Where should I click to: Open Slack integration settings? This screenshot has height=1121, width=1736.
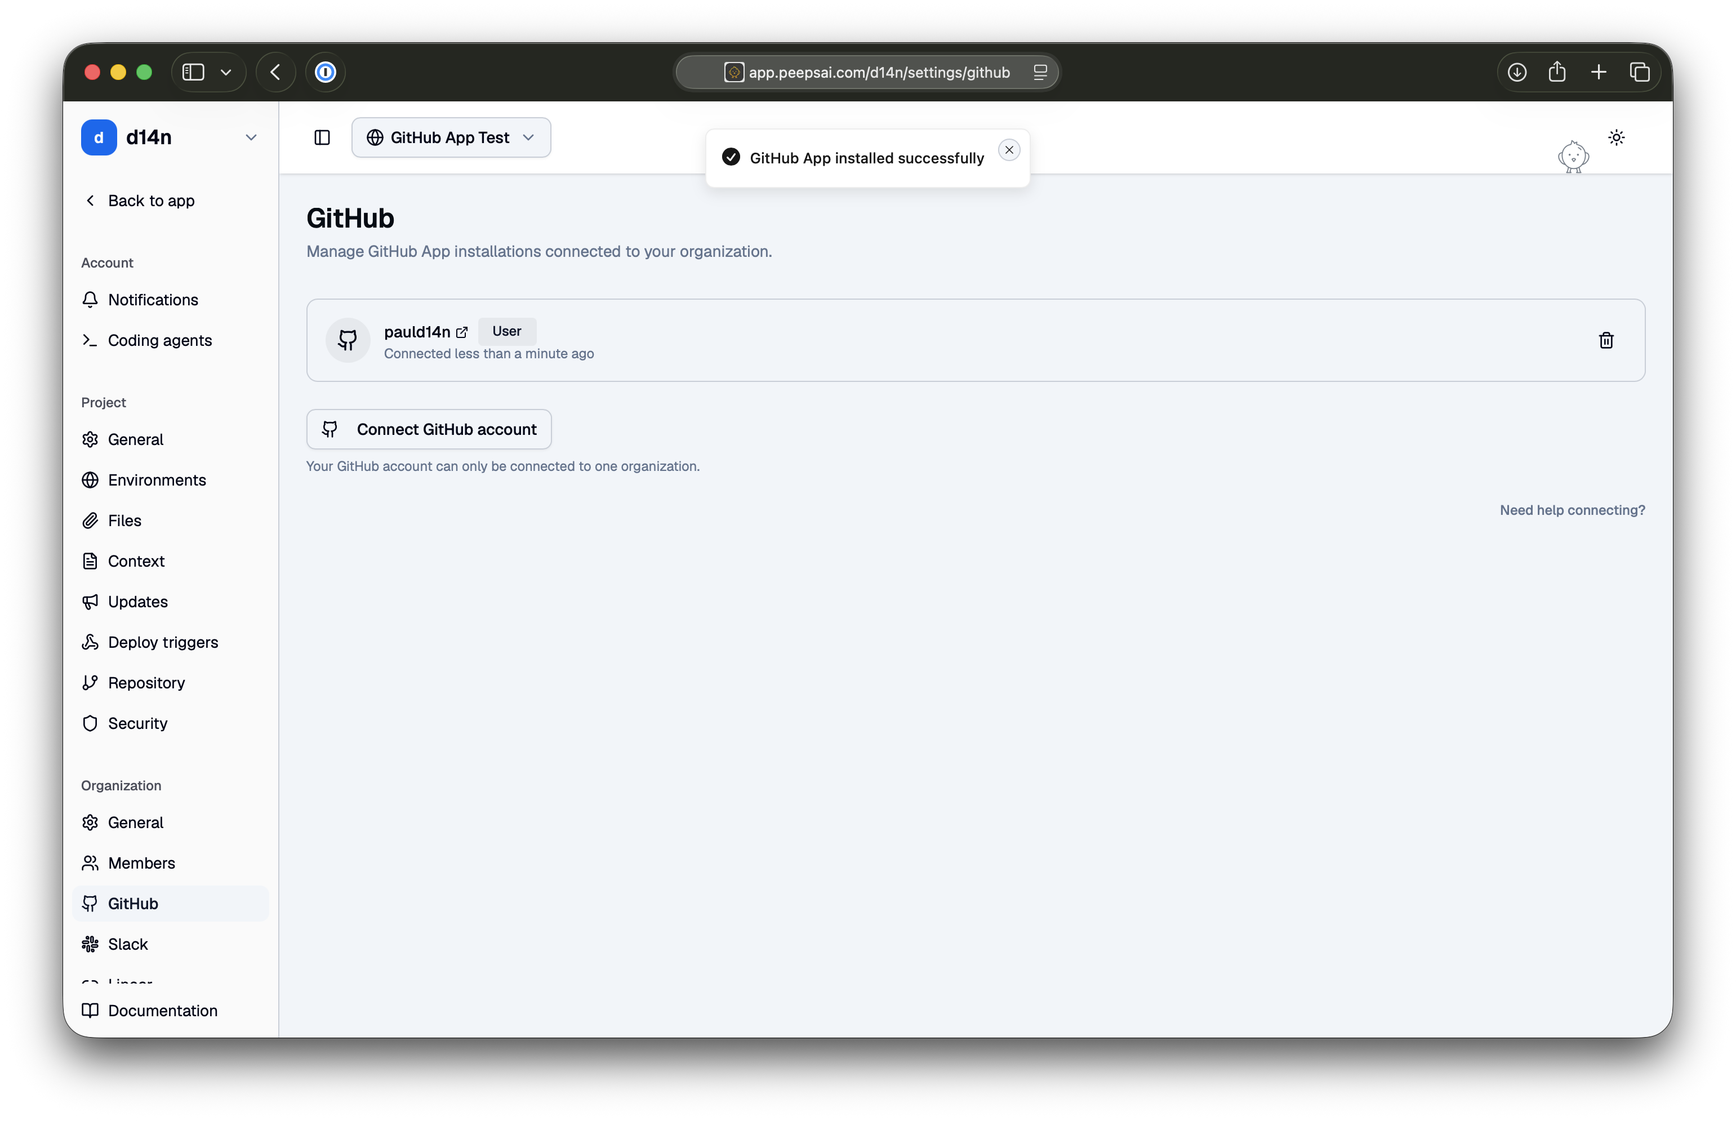tap(171, 944)
